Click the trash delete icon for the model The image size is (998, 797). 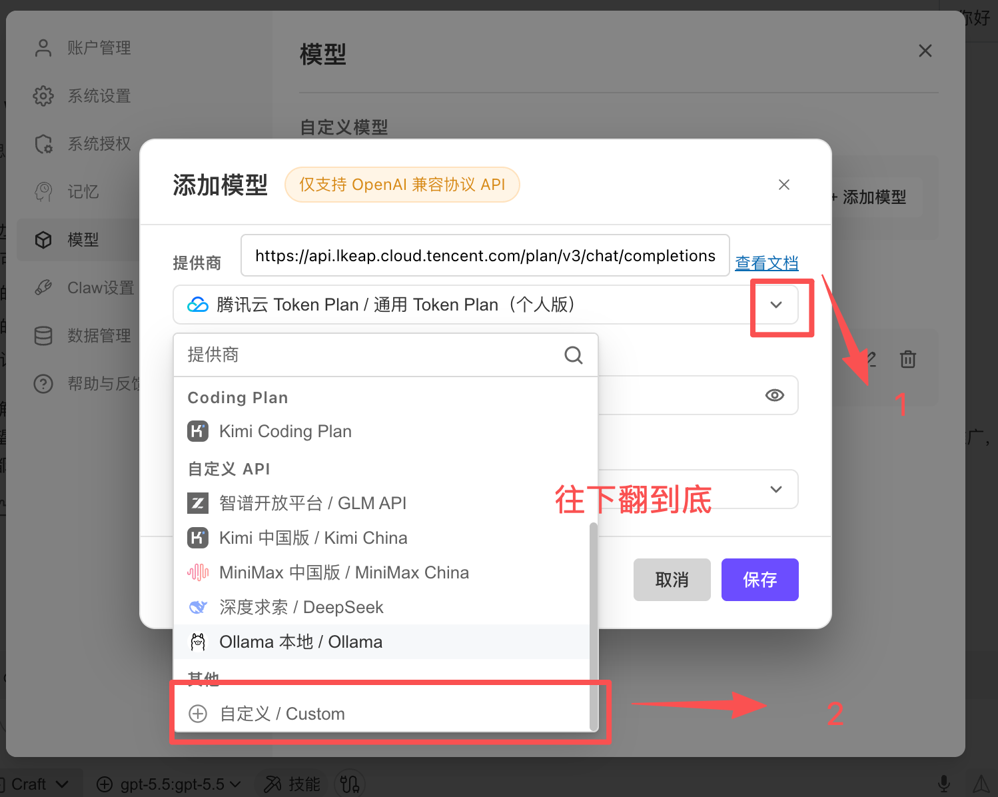pyautogui.click(x=908, y=359)
